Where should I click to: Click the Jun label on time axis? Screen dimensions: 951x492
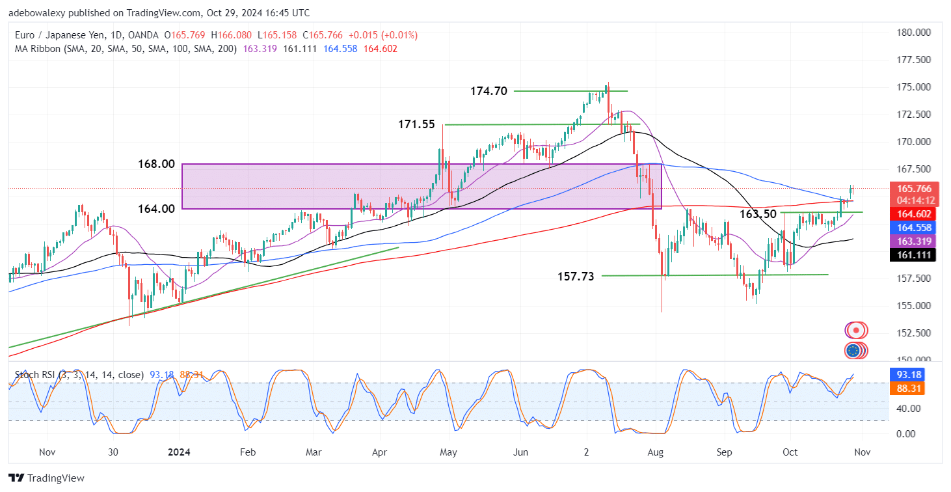pyautogui.click(x=519, y=451)
